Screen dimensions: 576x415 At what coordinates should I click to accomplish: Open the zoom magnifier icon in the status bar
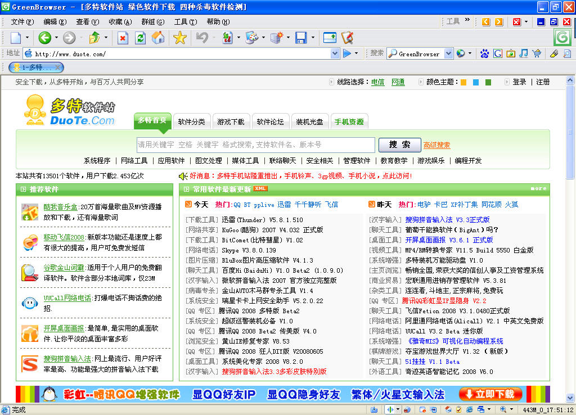[503, 409]
